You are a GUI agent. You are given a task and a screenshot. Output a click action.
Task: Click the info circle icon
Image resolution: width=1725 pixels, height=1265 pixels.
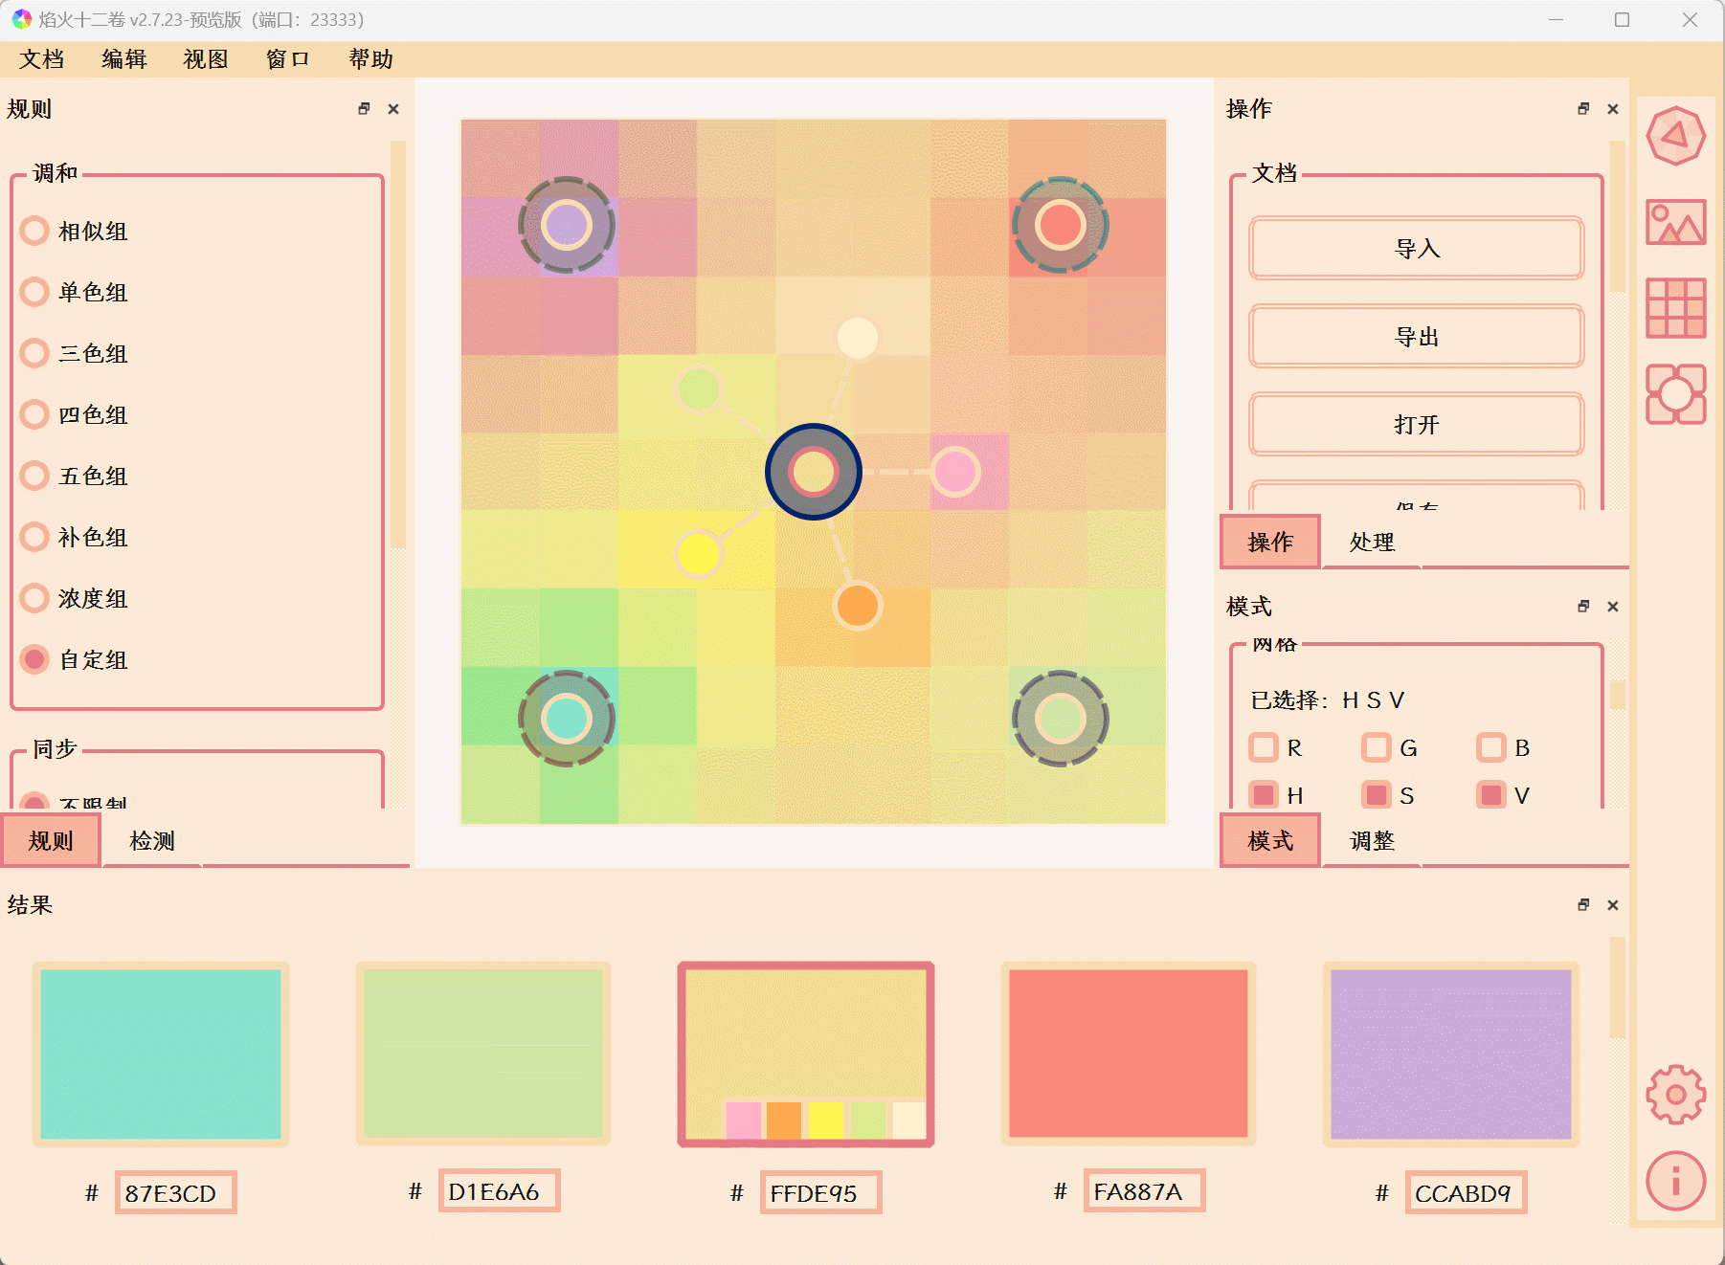(1675, 1181)
